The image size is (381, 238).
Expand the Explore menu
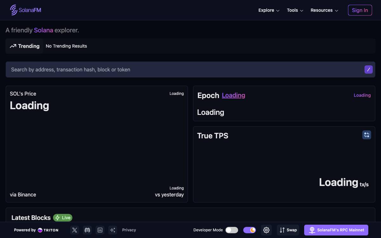pyautogui.click(x=269, y=10)
